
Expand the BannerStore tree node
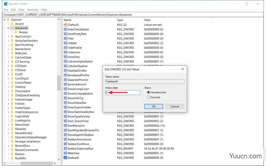click(8, 49)
